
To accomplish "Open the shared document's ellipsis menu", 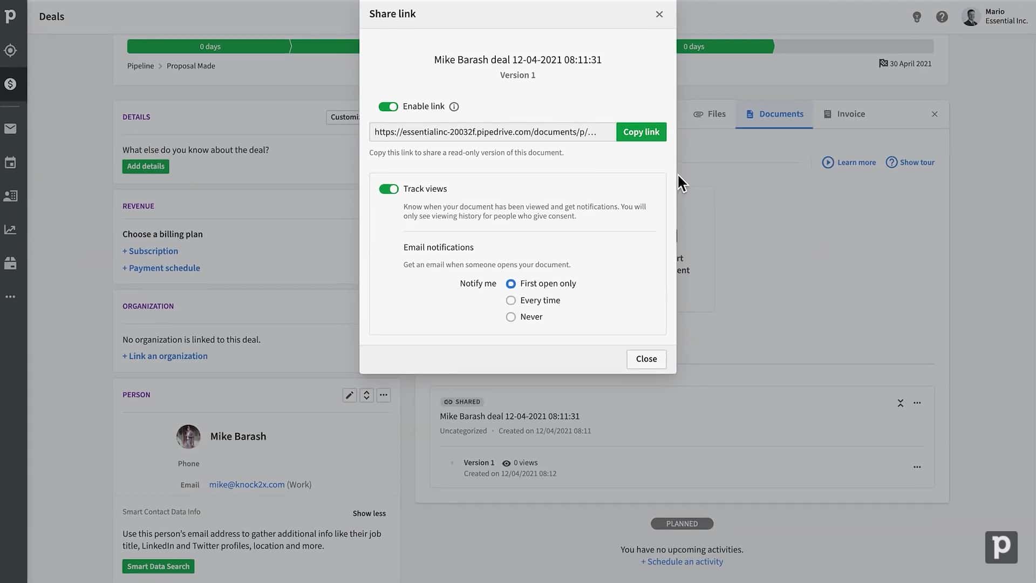I will (917, 403).
